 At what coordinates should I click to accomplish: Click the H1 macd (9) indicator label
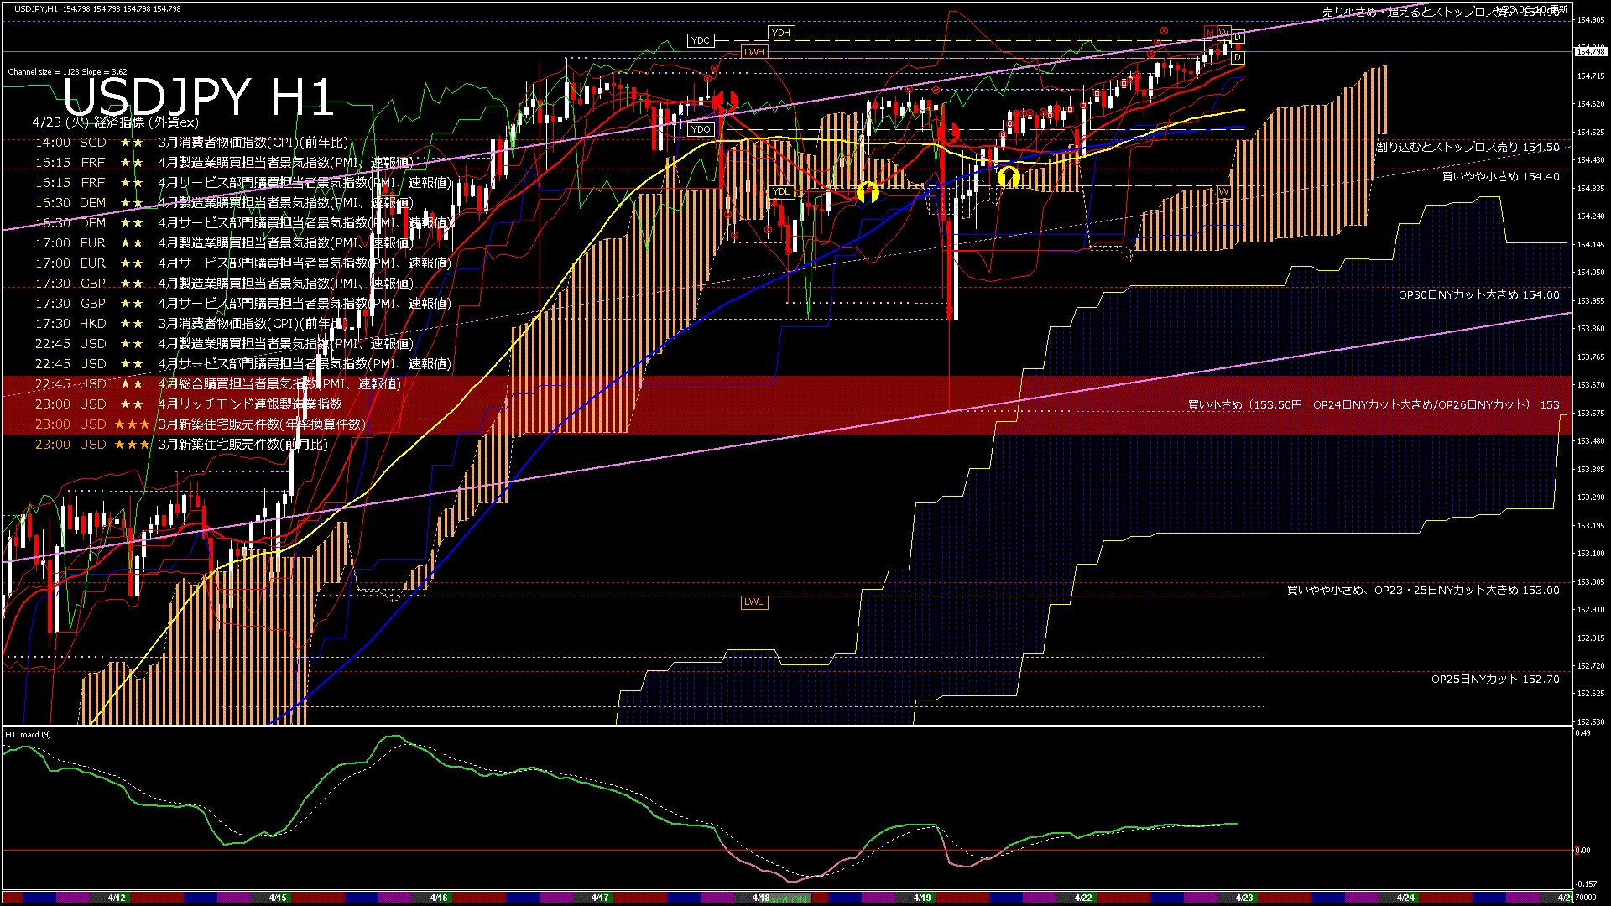tap(29, 735)
